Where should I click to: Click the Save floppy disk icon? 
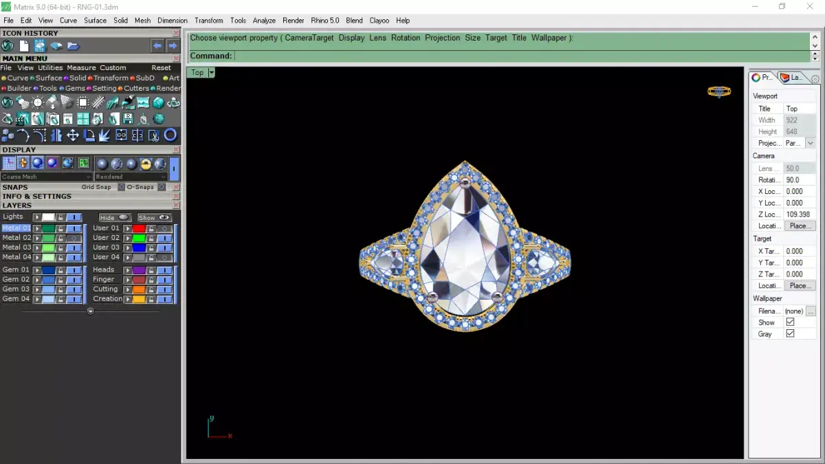(127, 119)
